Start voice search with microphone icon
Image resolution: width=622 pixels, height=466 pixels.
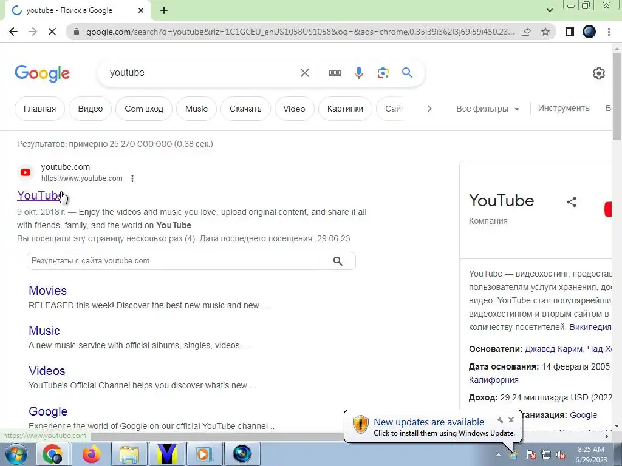pos(359,73)
